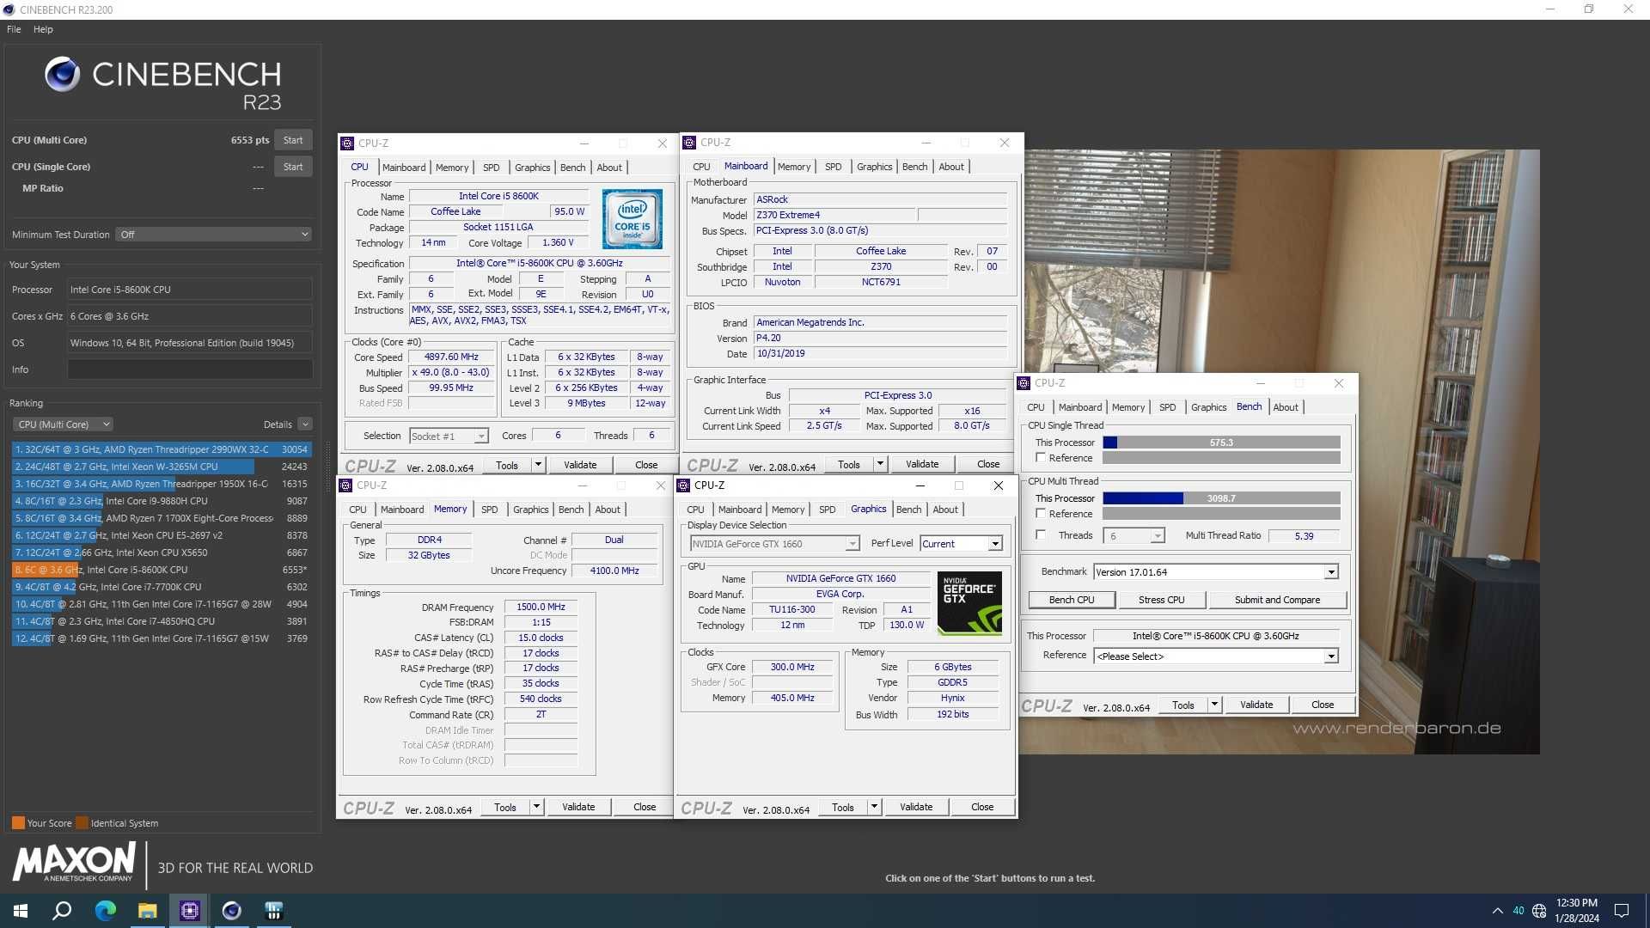This screenshot has width=1650, height=928.
Task: Open Reference Please Select dropdown
Action: pos(1215,656)
